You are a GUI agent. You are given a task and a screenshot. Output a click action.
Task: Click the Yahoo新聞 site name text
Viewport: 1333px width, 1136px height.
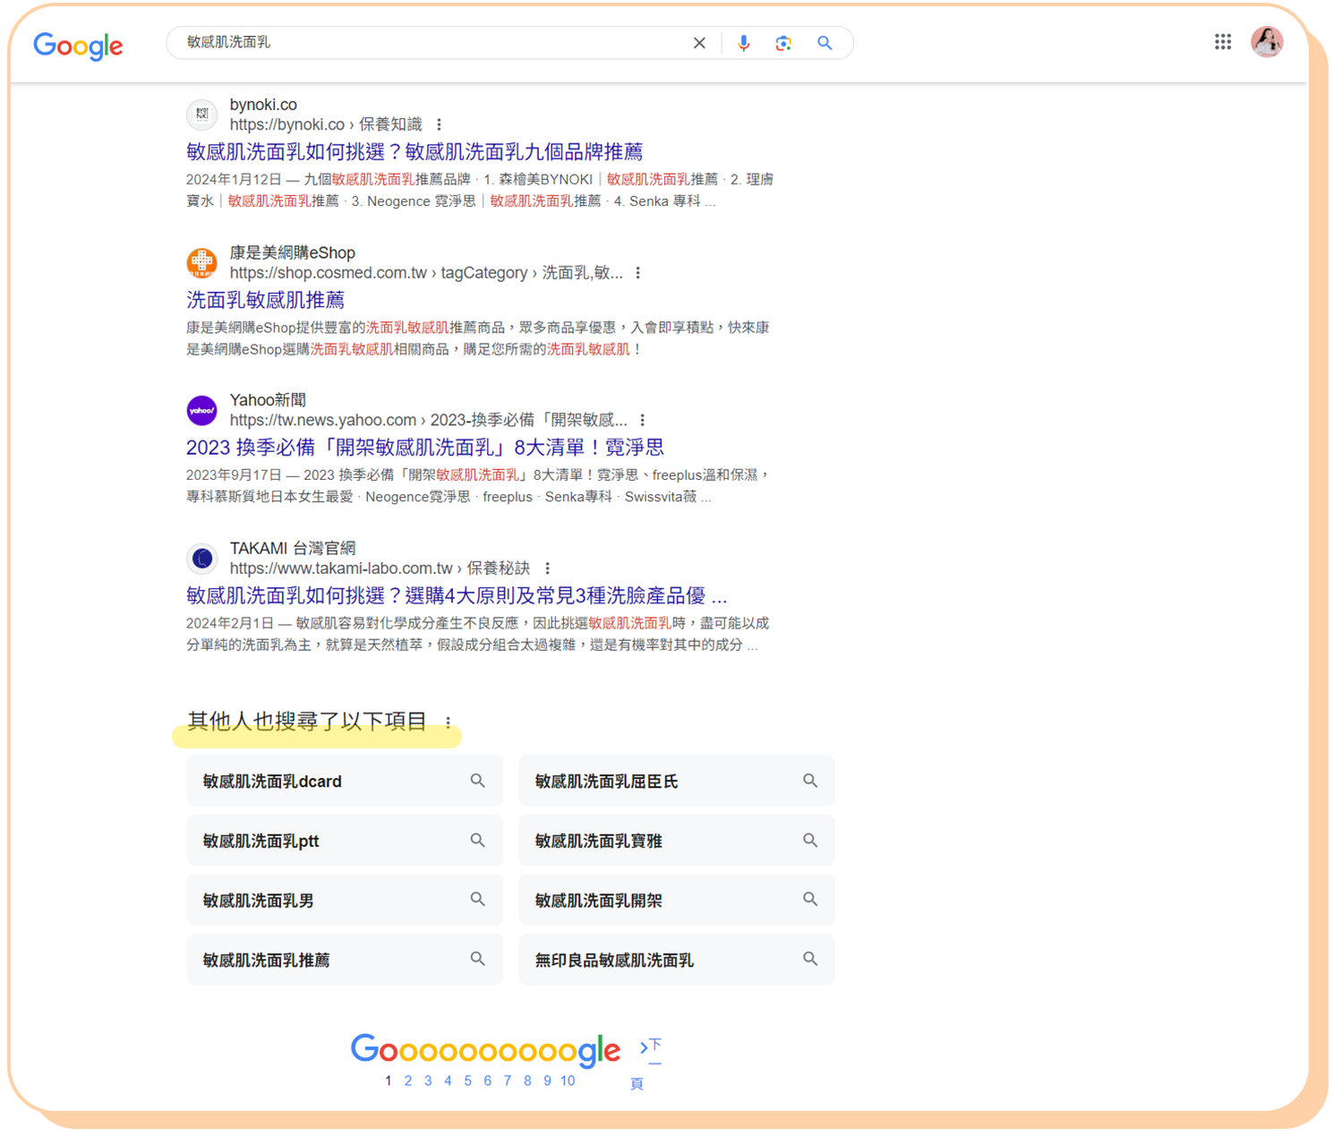click(x=268, y=400)
